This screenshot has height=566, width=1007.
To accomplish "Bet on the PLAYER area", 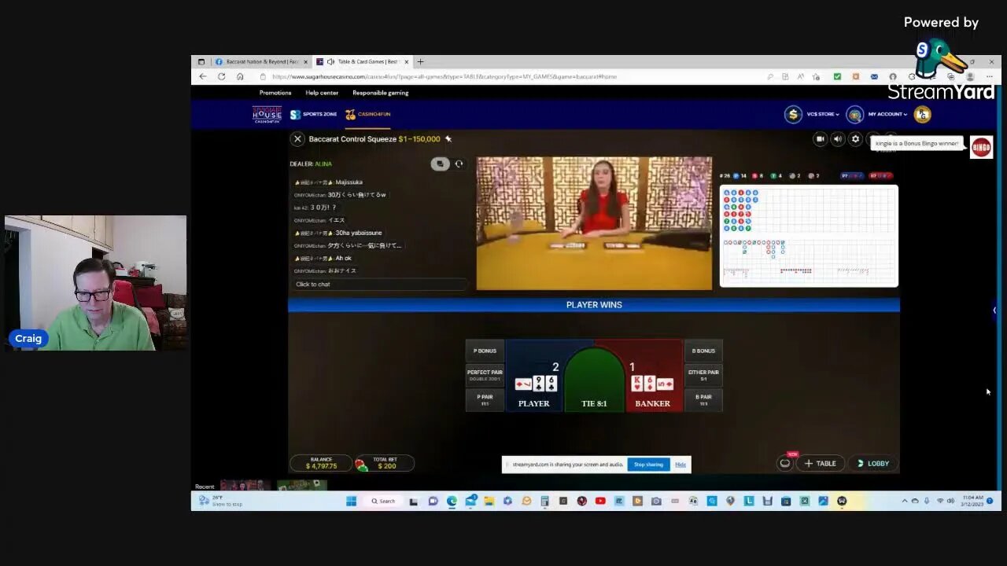I will tap(535, 376).
